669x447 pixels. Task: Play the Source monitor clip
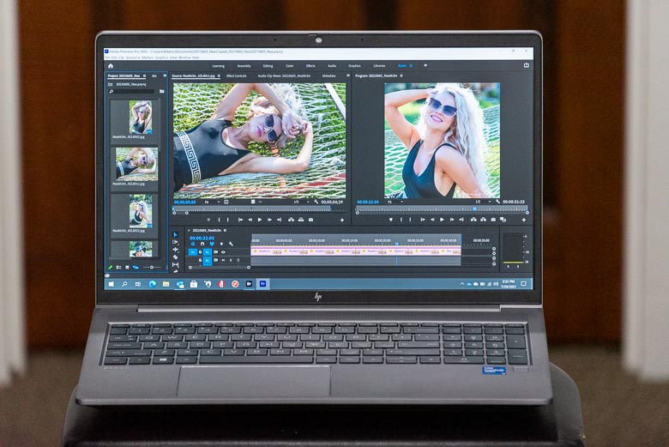259,220
